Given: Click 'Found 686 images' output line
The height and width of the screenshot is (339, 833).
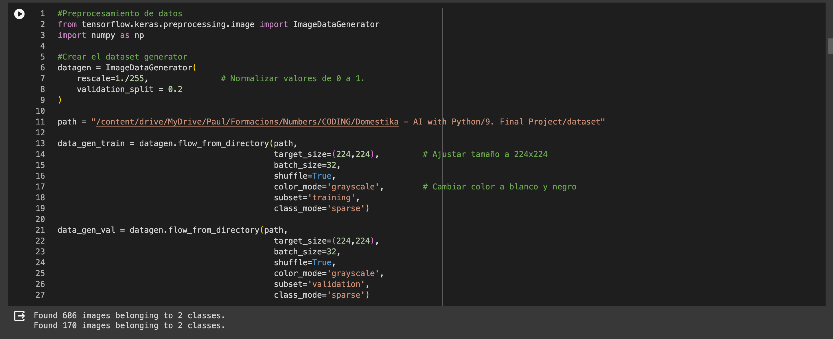Looking at the screenshot, I should pos(129,315).
